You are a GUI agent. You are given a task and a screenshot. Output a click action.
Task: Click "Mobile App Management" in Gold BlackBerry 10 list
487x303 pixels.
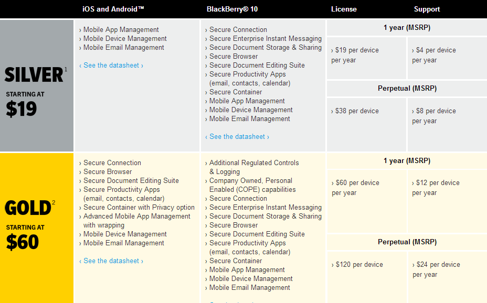(247, 270)
